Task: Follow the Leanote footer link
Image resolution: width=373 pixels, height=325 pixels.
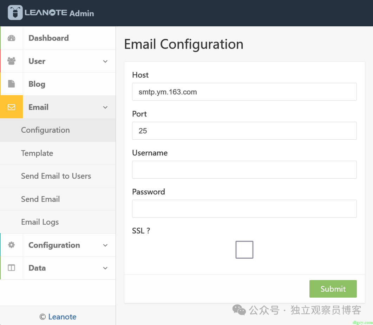Action: pyautogui.click(x=62, y=317)
